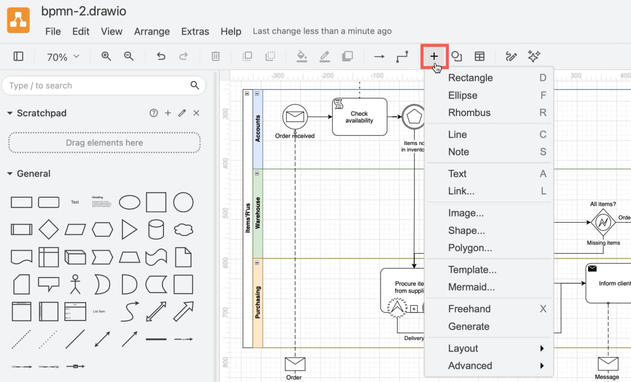631x382 pixels.
Task: Collapse the Warehouse swimlane
Action: coord(257,173)
